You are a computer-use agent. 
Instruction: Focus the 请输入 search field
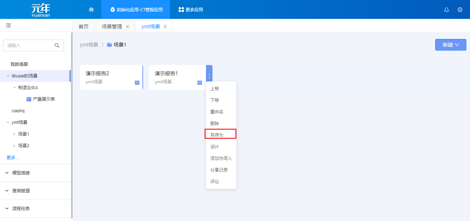29,45
